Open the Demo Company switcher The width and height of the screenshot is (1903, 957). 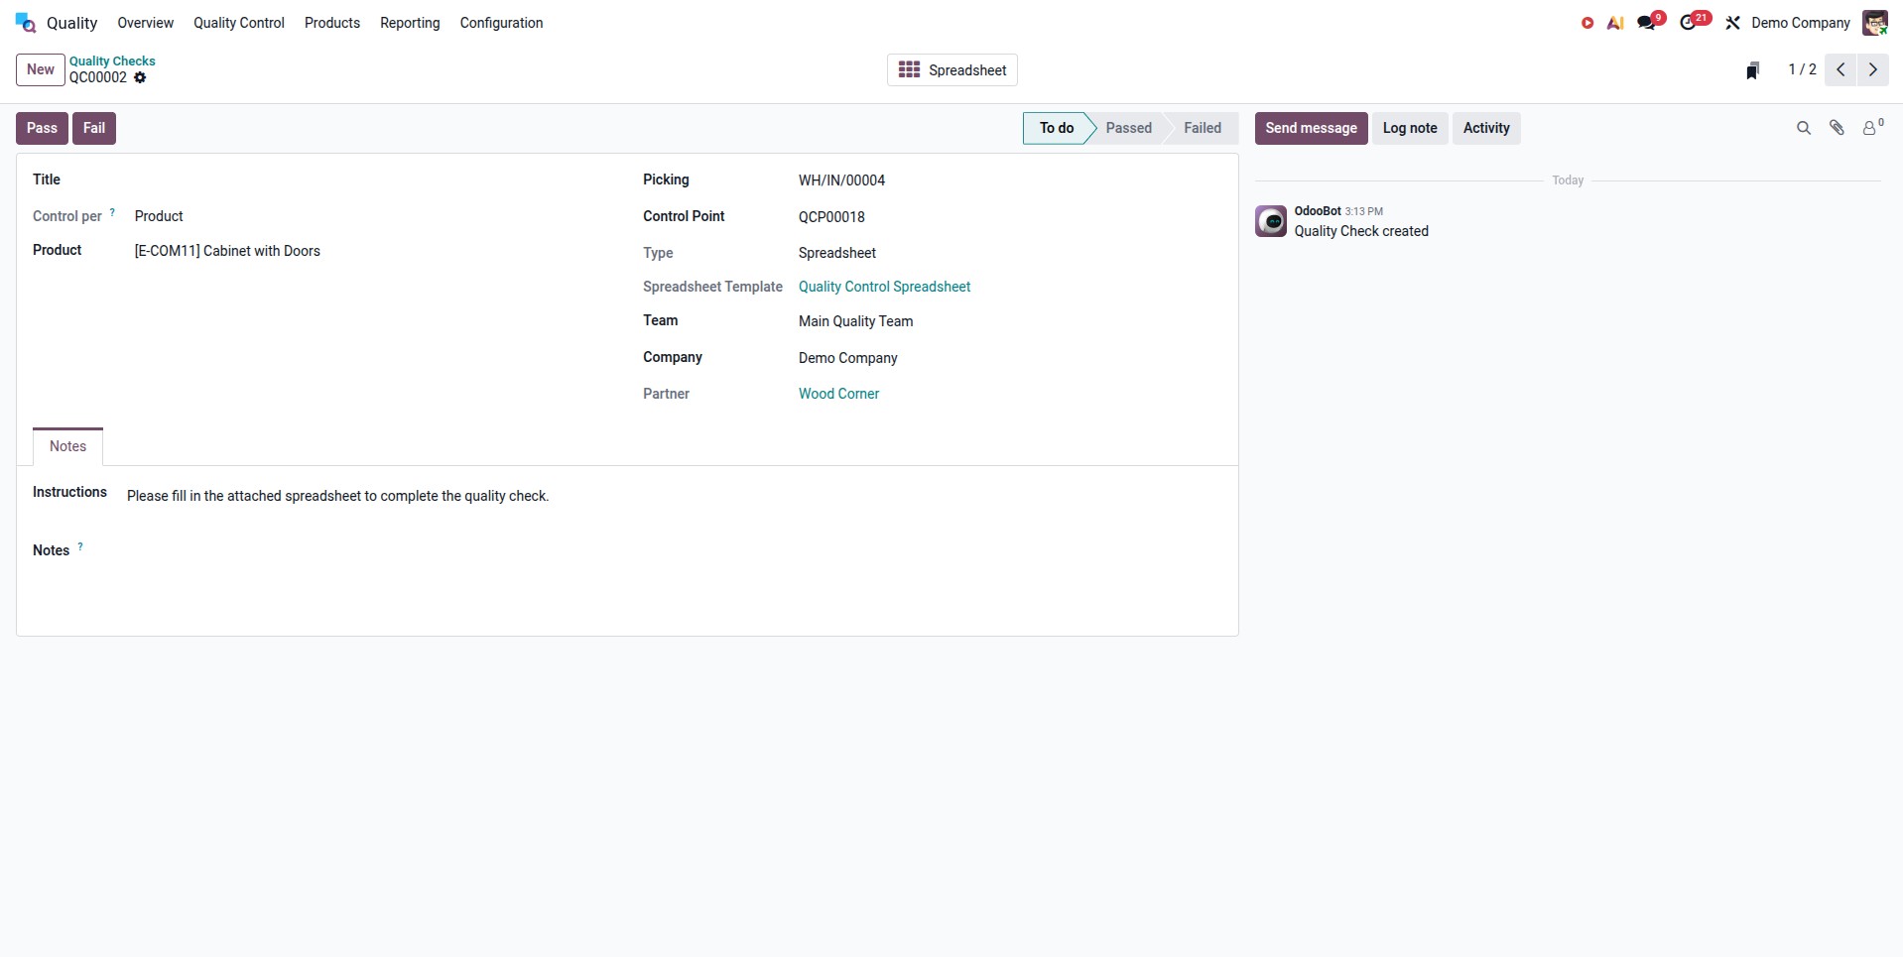[x=1801, y=23]
